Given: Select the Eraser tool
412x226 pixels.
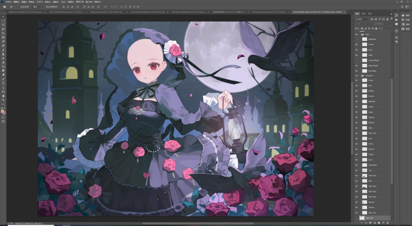Looking at the screenshot, I should point(3,62).
